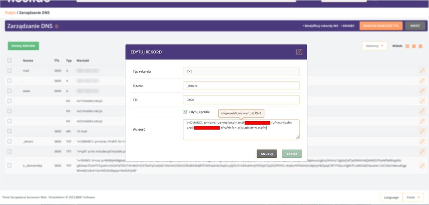The width and height of the screenshot is (429, 205).
Task: Open the Modyfikuj rekordy MX link
Action: [x=320, y=26]
